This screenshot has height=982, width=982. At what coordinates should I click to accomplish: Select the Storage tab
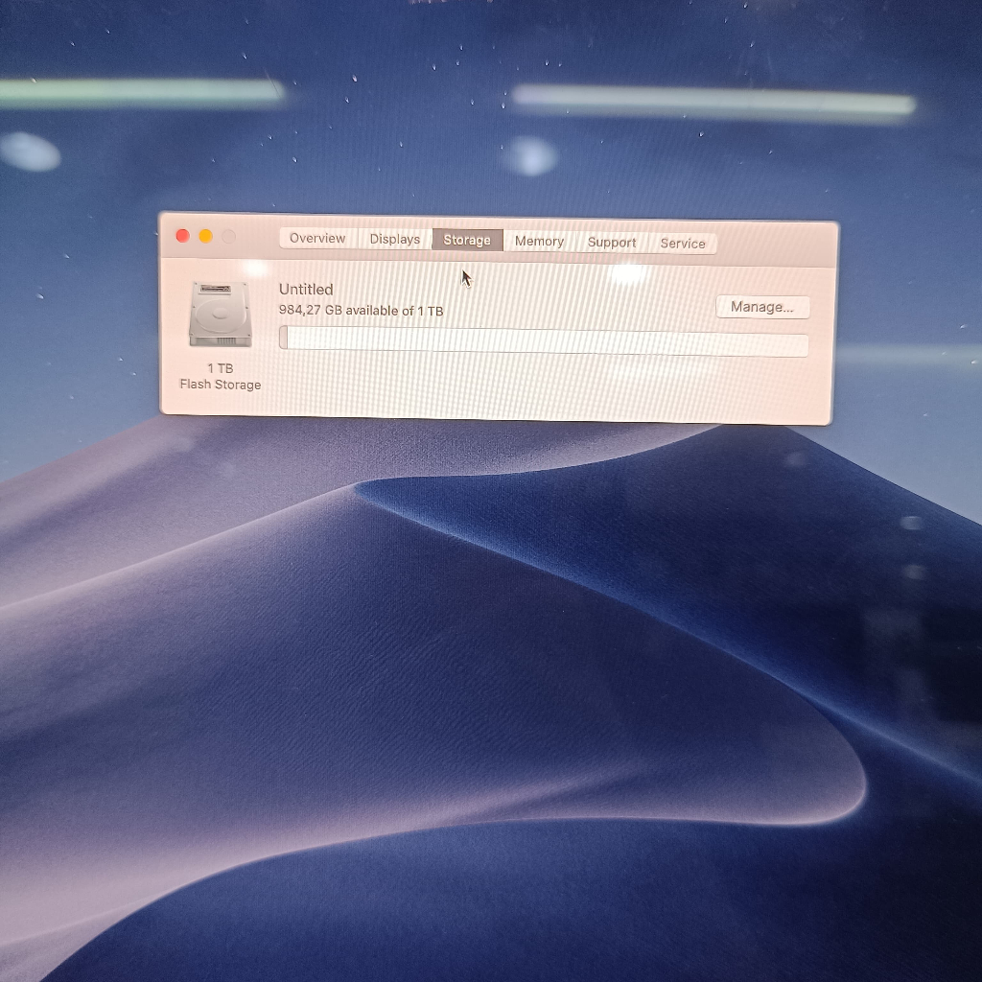coord(467,241)
